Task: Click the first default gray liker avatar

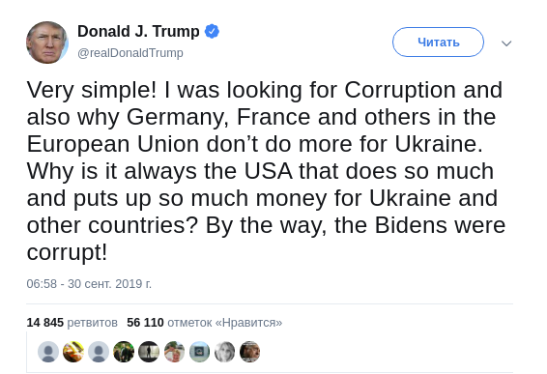Action: [48, 352]
